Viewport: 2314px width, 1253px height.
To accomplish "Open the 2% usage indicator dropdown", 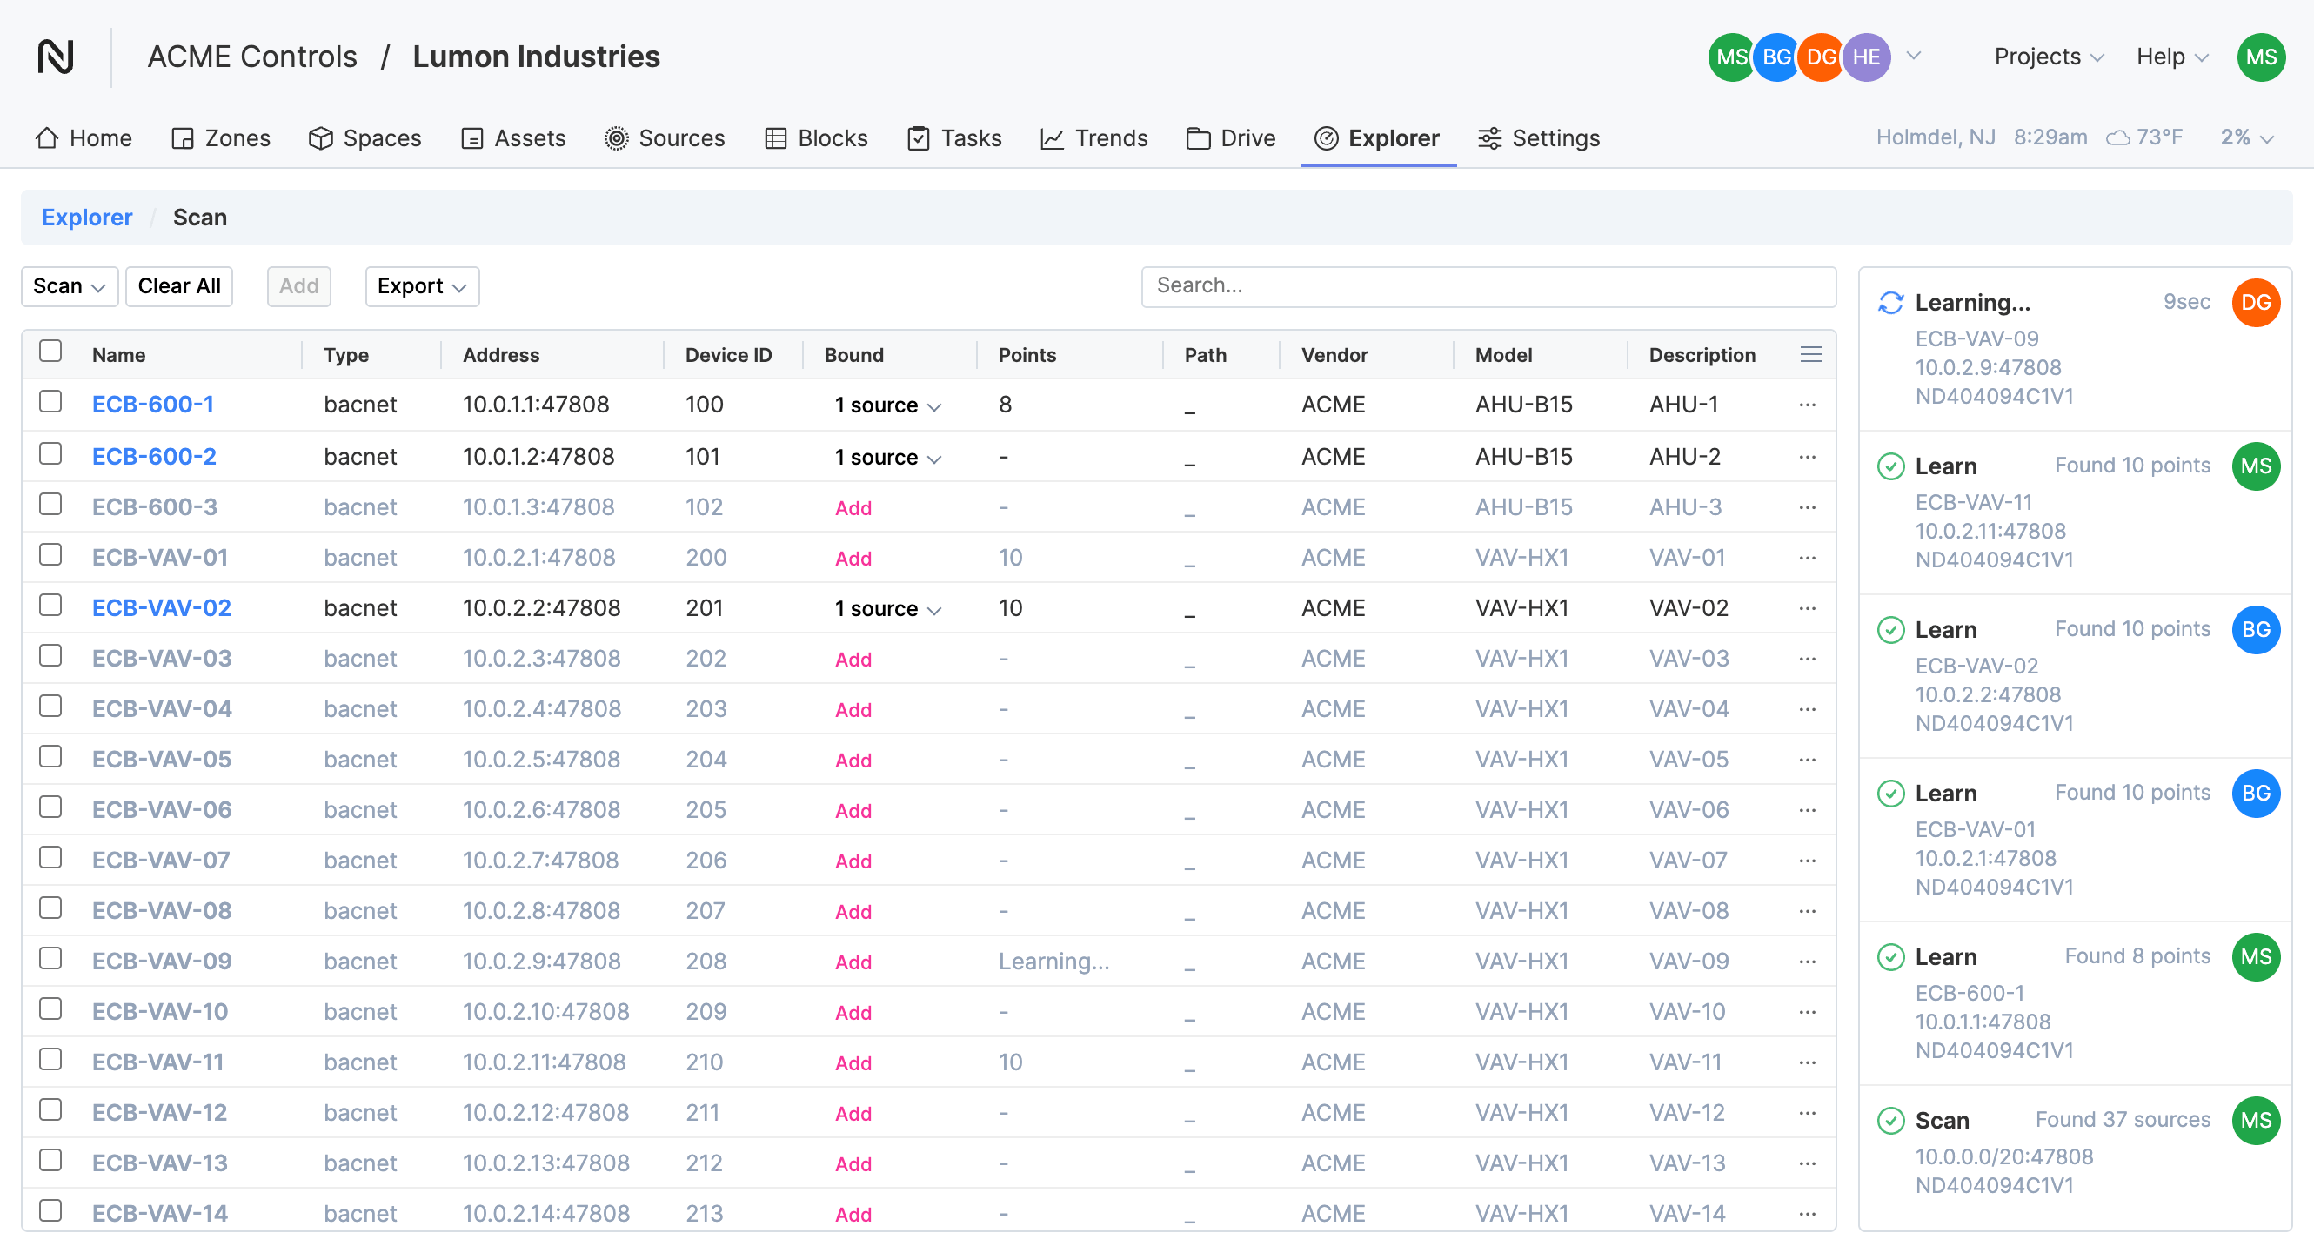I will click(2246, 137).
